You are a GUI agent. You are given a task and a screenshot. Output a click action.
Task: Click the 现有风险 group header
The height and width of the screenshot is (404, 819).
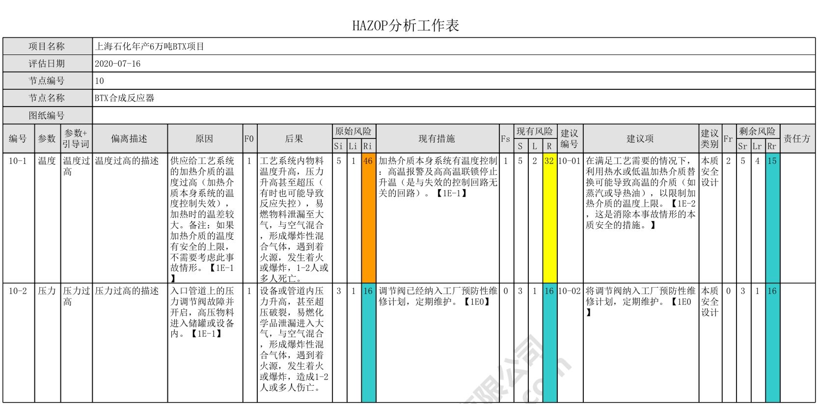535,132
